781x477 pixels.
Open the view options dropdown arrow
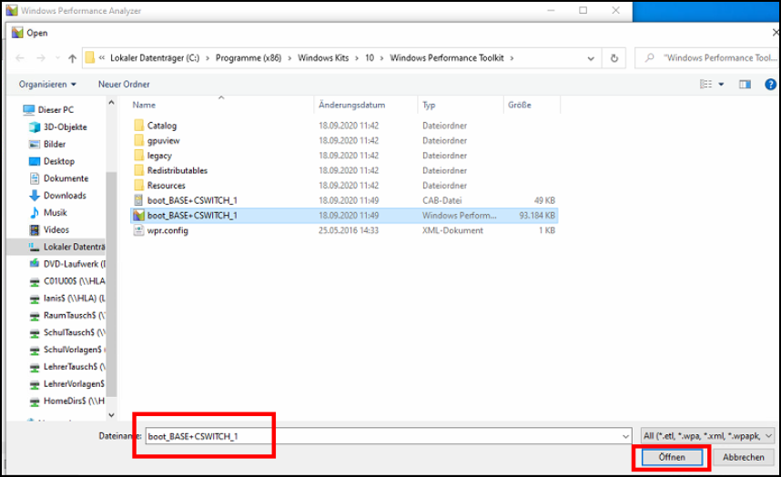722,85
